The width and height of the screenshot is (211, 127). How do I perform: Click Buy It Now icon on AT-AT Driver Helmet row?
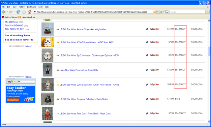[154, 42]
